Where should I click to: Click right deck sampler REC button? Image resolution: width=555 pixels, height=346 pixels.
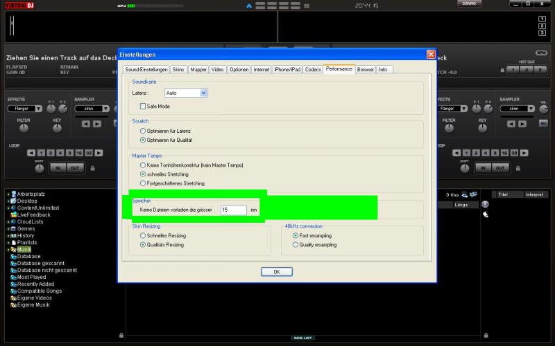[x=543, y=124]
